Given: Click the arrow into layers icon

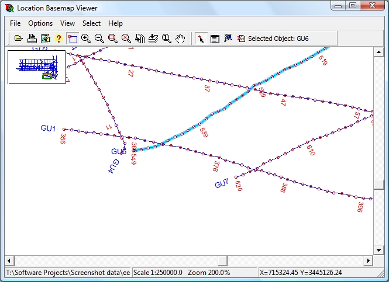Looking at the screenshot, I should pyautogui.click(x=140, y=39).
